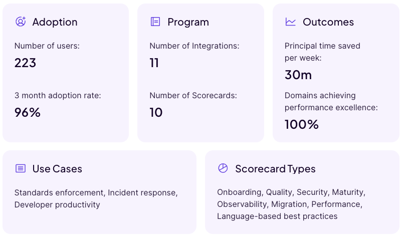The width and height of the screenshot is (403, 237).
Task: Click the 100% performance excellence value
Action: coord(302,124)
